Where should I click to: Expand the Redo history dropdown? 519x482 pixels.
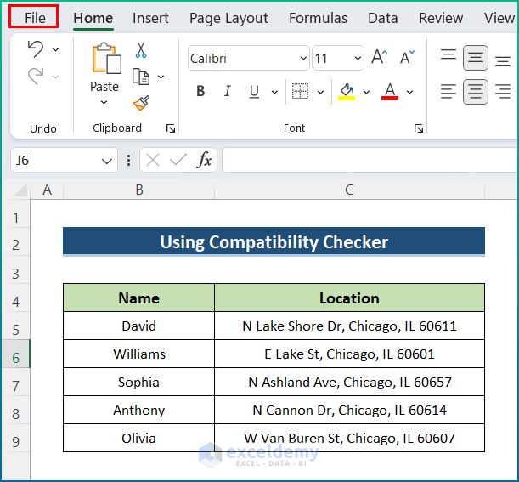point(55,77)
